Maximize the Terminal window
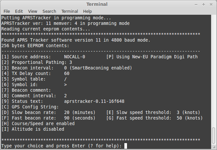The width and height of the screenshot is (217, 150). point(204,5)
